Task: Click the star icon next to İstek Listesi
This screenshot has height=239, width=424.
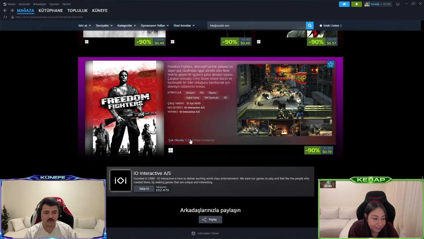Action: (321, 26)
